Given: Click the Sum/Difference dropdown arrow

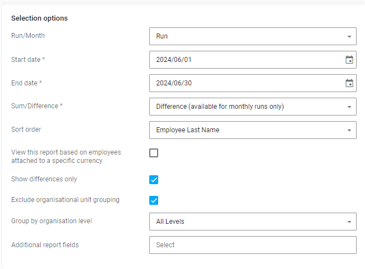Looking at the screenshot, I should click(x=349, y=107).
